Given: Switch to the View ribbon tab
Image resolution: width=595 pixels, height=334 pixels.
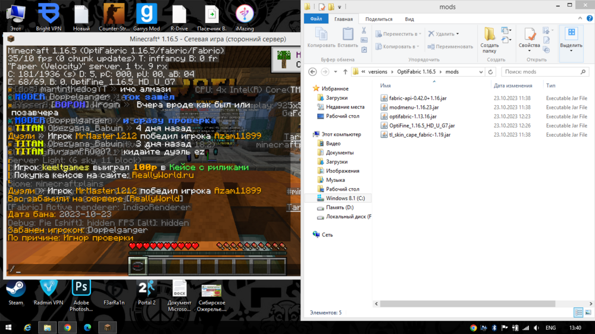Looking at the screenshot, I should pos(409,19).
